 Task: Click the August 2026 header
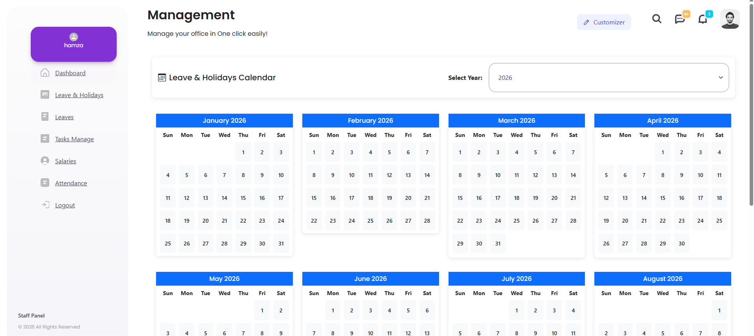(663, 279)
